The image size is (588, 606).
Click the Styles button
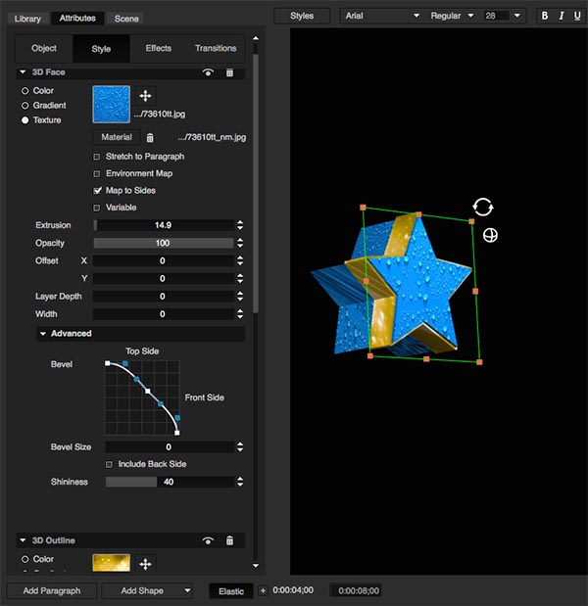[302, 16]
